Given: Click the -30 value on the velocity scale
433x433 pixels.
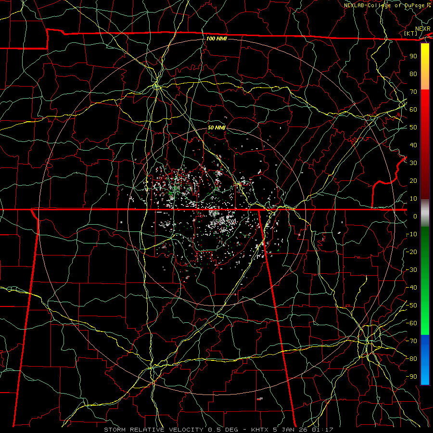Looking at the screenshot, I should (x=411, y=270).
